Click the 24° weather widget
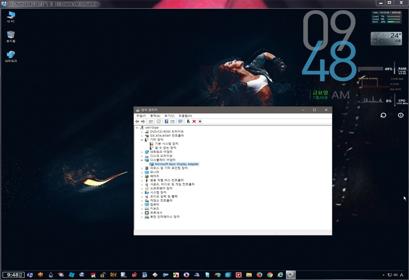The width and height of the screenshot is (409, 280). coord(386,38)
